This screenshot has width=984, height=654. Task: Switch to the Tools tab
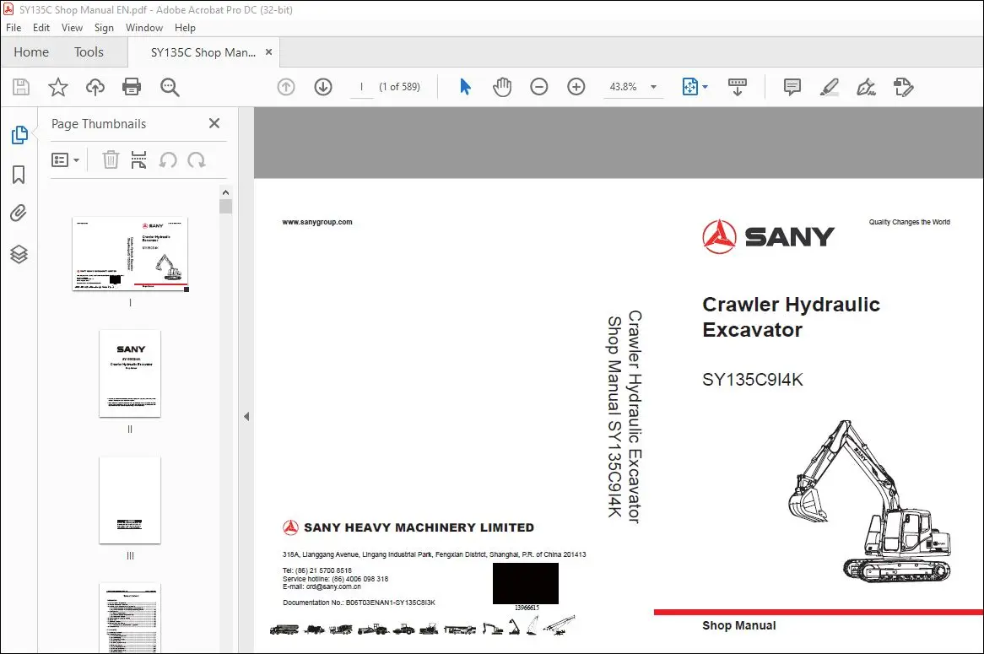[x=89, y=52]
